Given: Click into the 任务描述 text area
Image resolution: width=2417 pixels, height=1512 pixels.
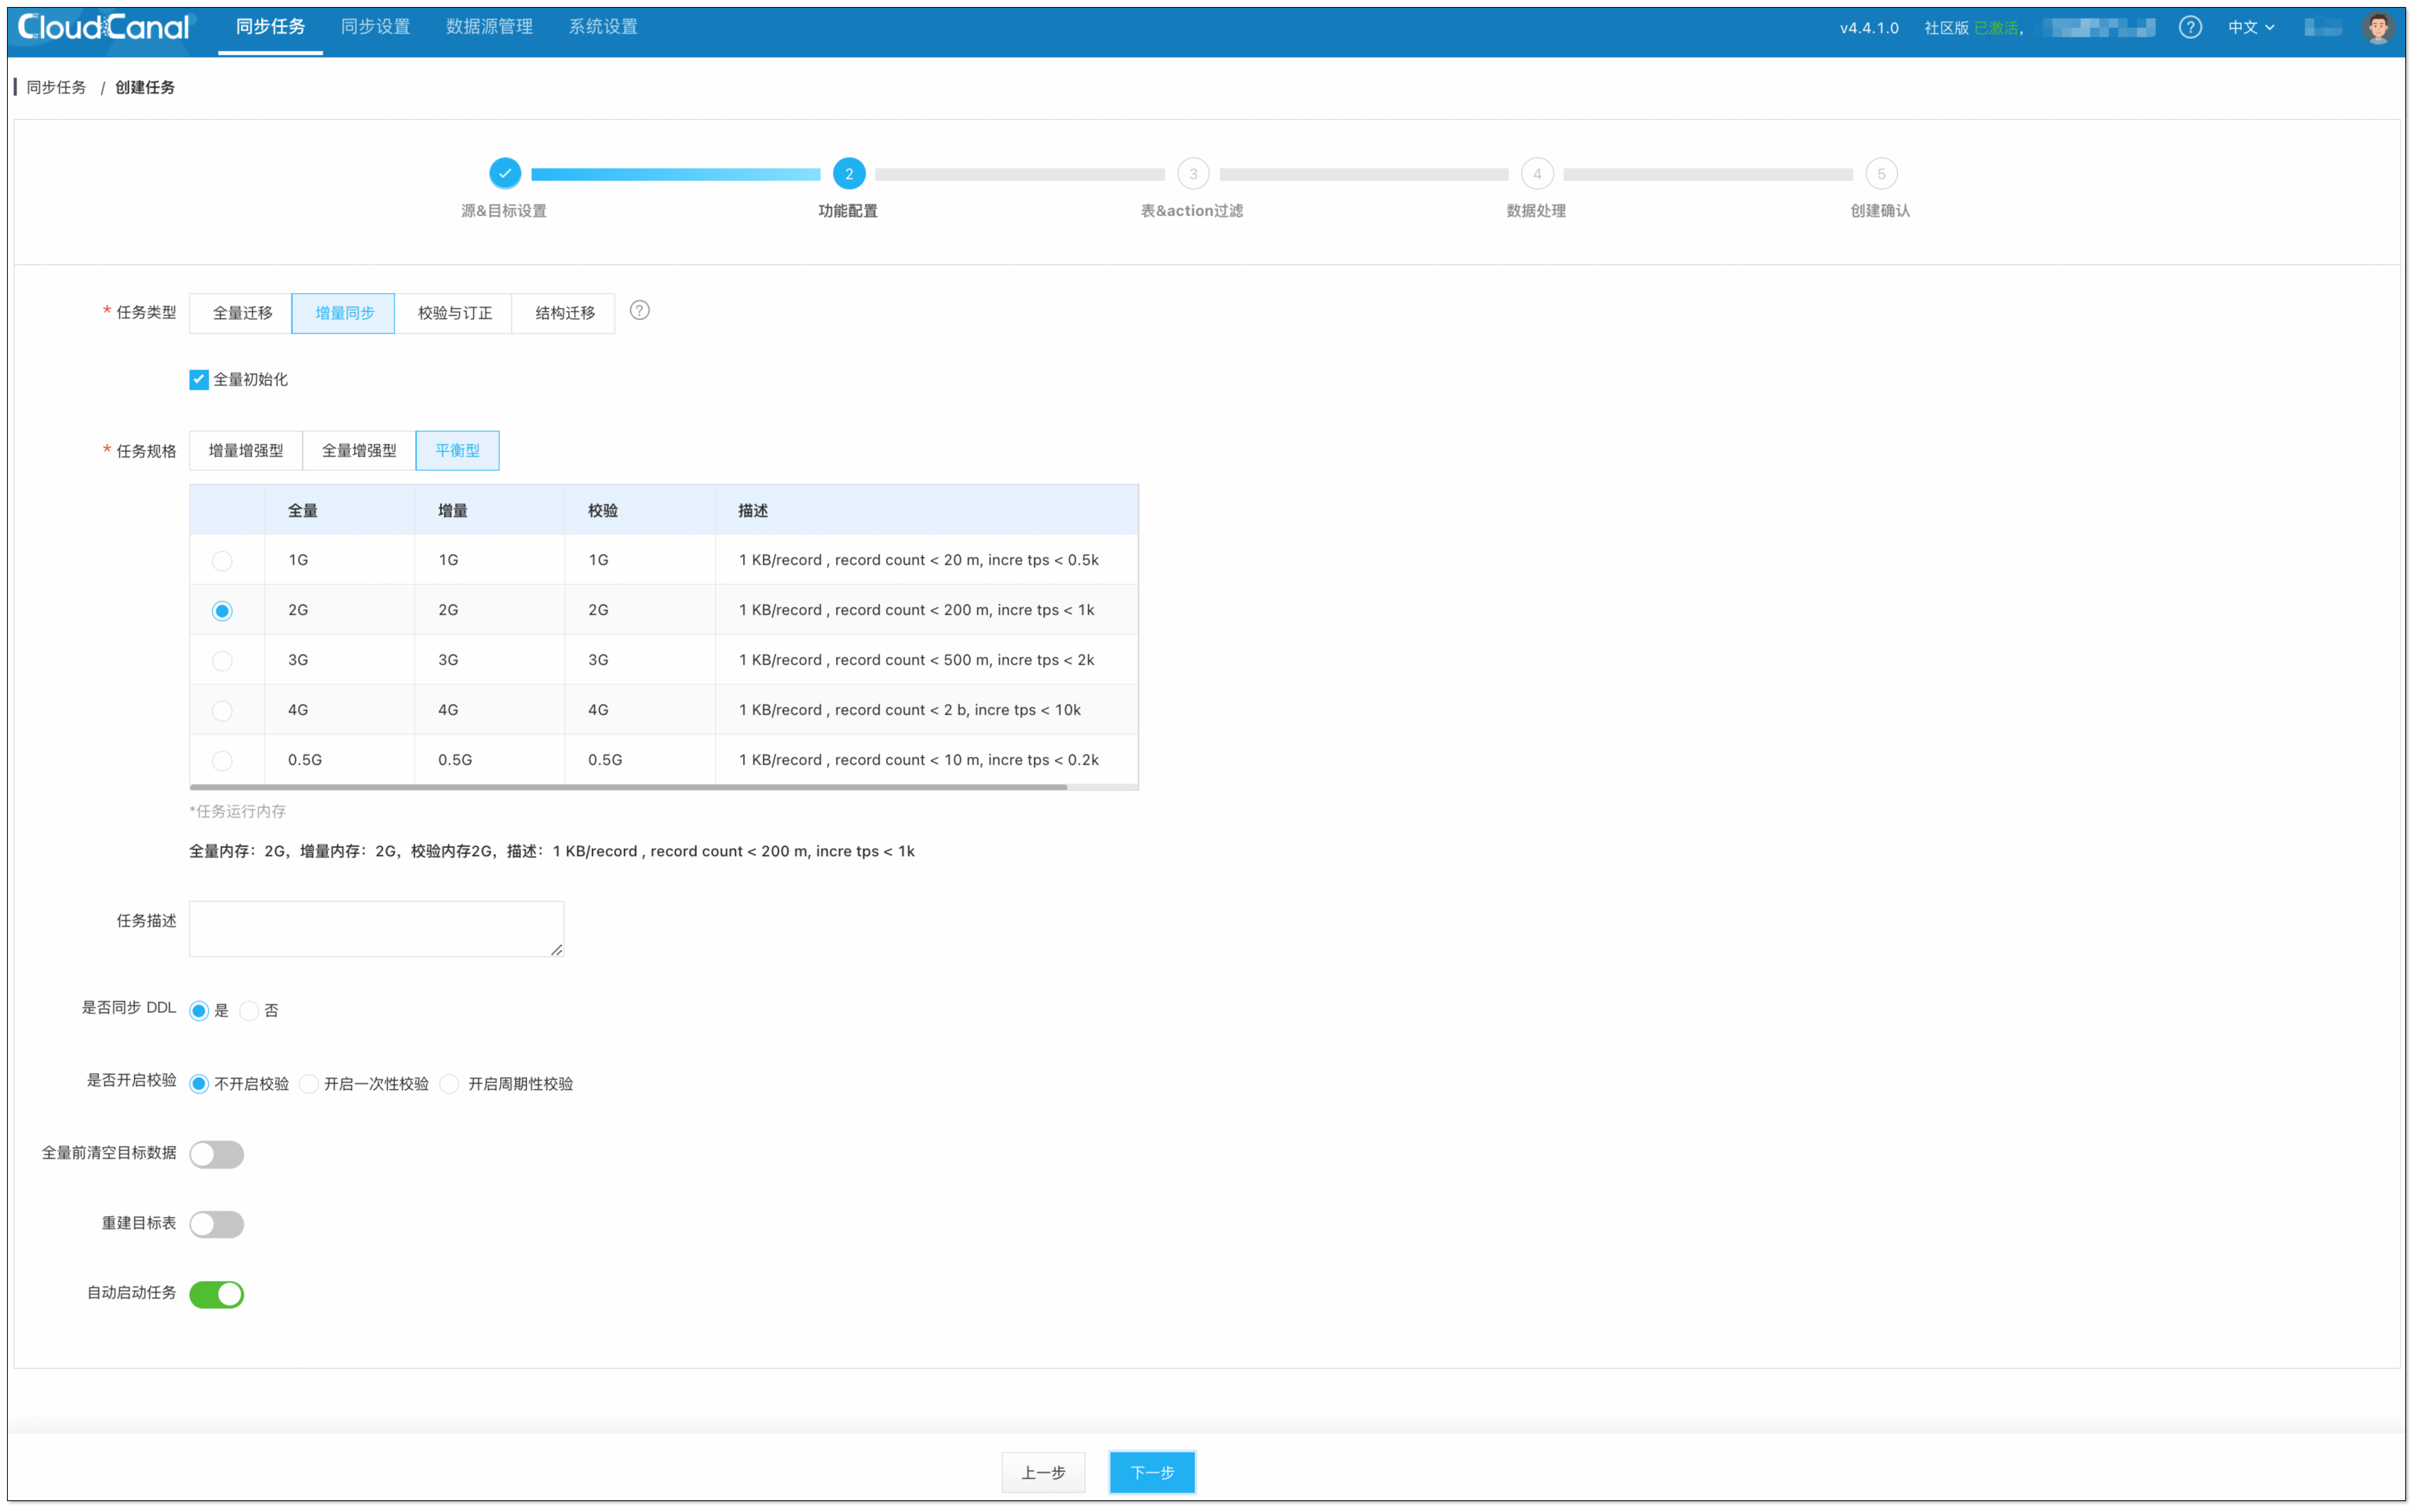Looking at the screenshot, I should pos(376,928).
